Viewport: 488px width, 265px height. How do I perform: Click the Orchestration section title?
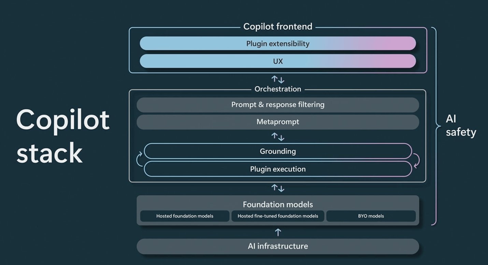pos(278,89)
